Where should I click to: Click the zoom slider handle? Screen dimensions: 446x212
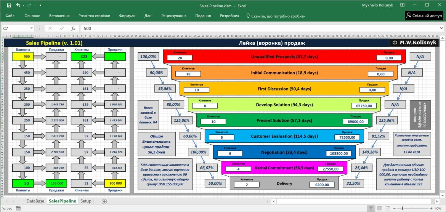[x=402, y=209]
